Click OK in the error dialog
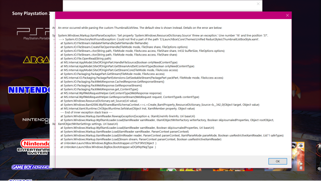This screenshot has width=321, height=181. click(278, 161)
